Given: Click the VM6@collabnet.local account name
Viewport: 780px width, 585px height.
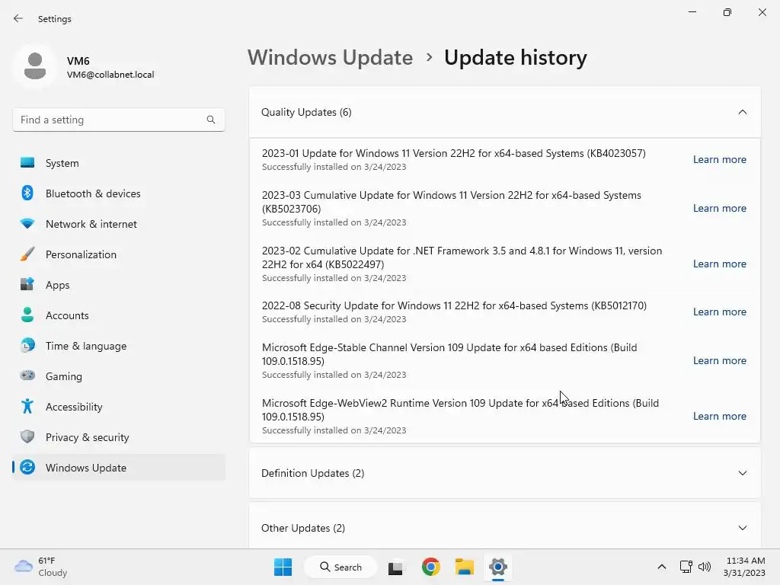Looking at the screenshot, I should point(110,75).
